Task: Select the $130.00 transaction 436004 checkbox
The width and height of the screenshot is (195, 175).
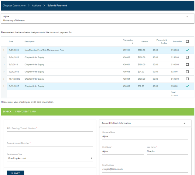Action: (x=187, y=79)
